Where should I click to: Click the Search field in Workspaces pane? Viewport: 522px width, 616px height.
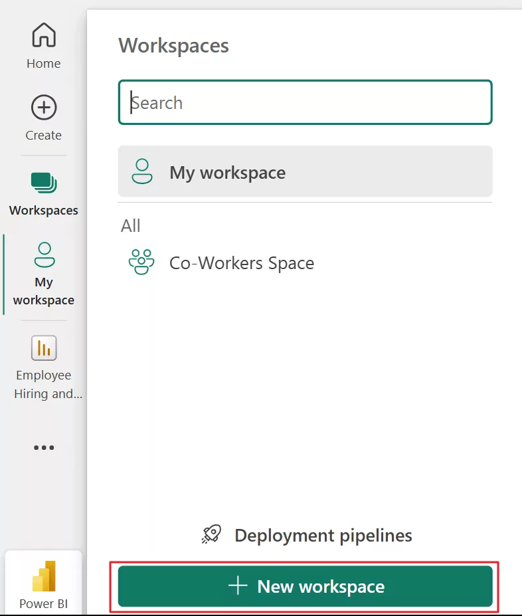click(305, 102)
